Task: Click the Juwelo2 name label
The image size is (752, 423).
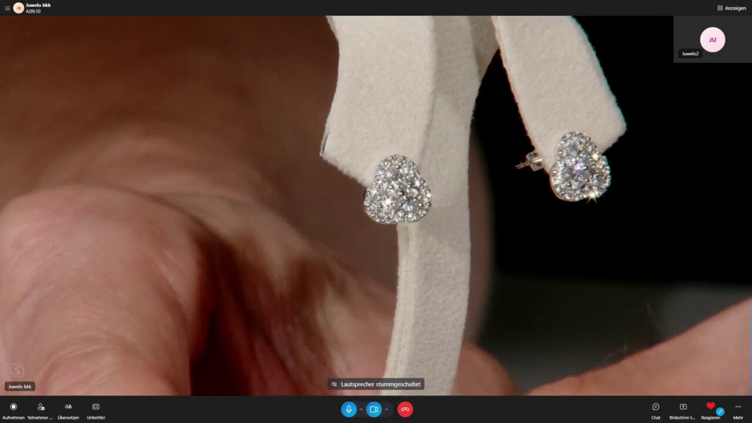Action: [690, 53]
